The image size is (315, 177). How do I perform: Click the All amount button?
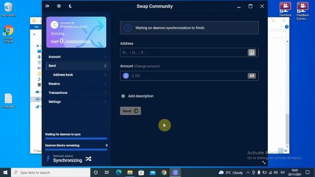252,76
